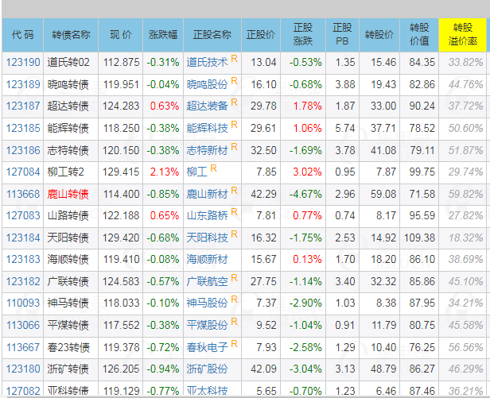This screenshot has height=398, width=490.
Task: Open bond code 113667 link
Action: coord(23,347)
